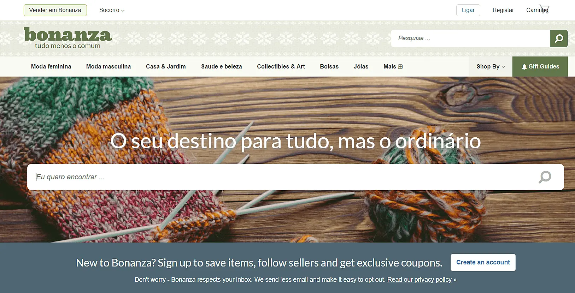Click the Eu quero encontrar input
This screenshot has height=293, width=575.
283,177
